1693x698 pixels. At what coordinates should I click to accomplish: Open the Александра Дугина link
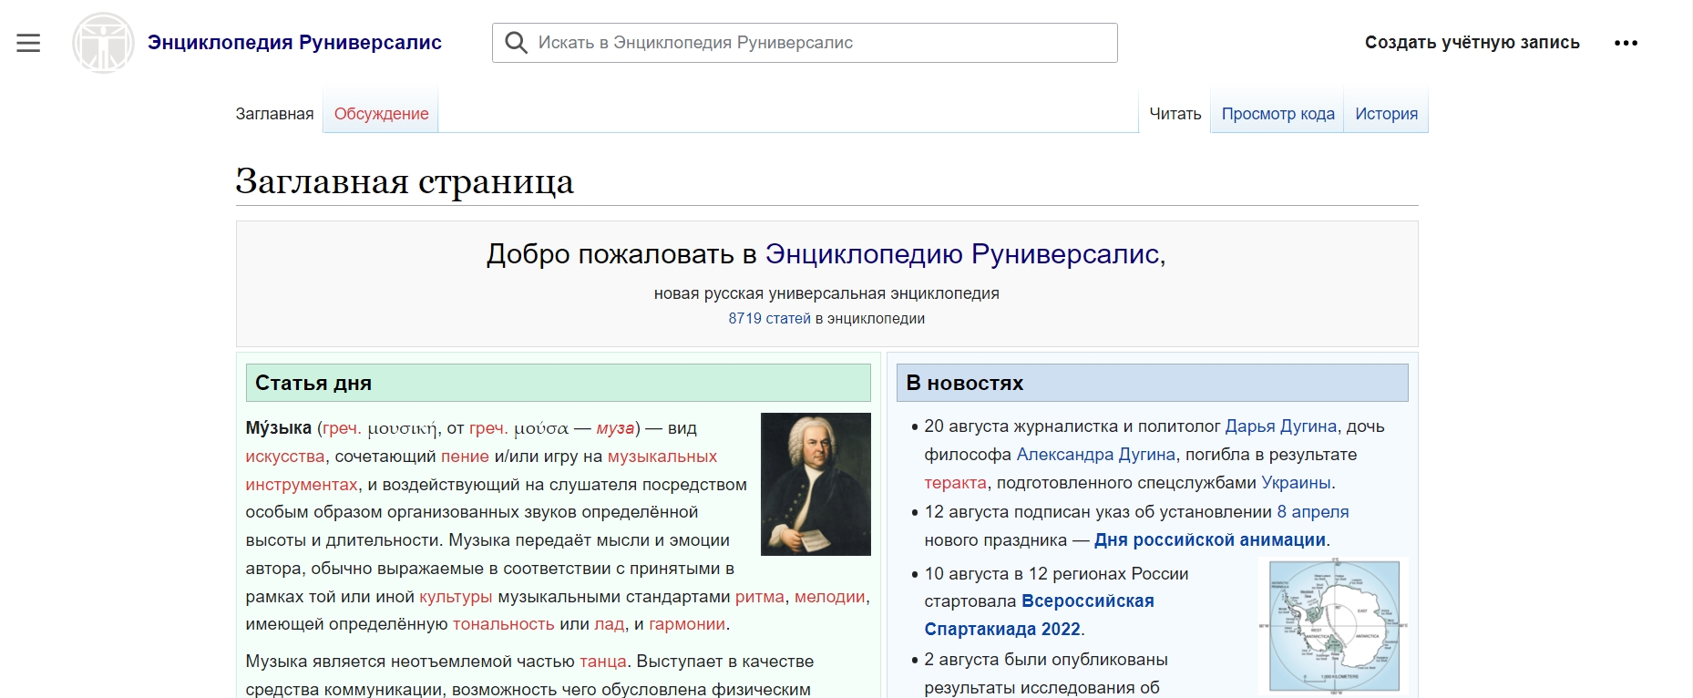(1095, 455)
